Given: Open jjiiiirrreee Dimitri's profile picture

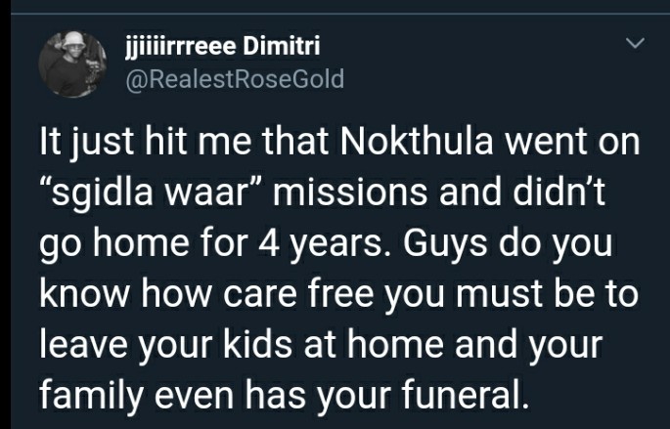Looking at the screenshot, I should click(72, 64).
